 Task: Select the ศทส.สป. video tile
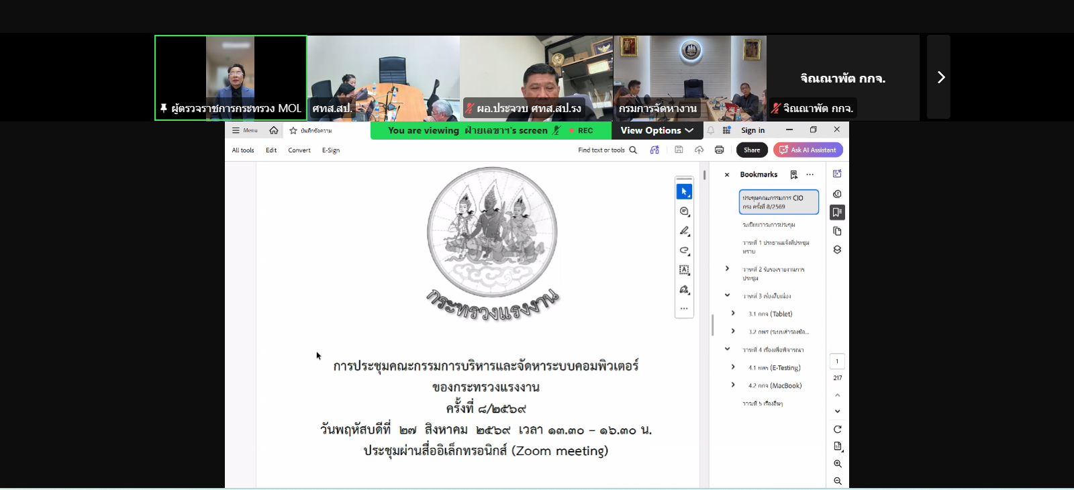pyautogui.click(x=384, y=78)
